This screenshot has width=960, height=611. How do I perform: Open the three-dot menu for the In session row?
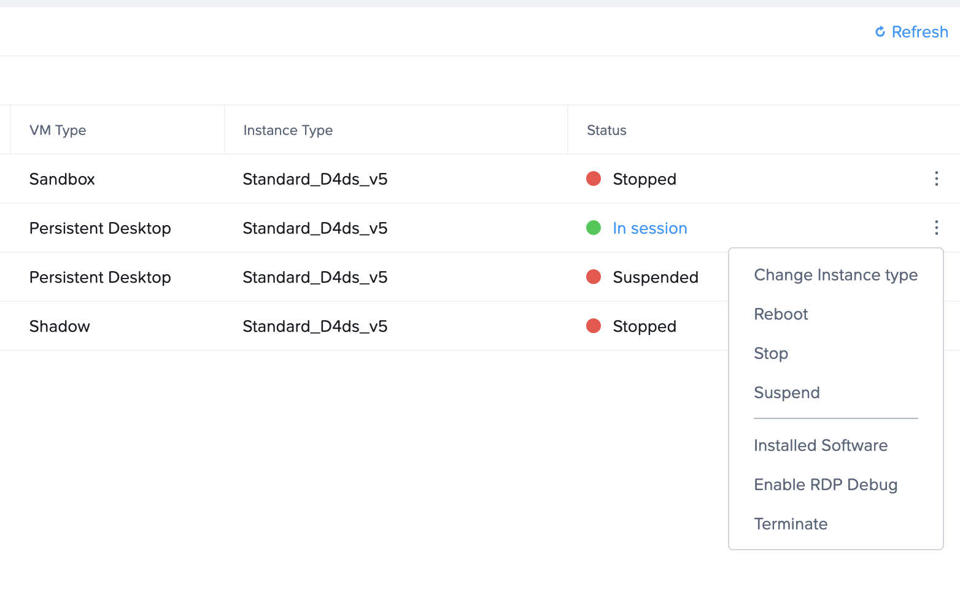(936, 228)
